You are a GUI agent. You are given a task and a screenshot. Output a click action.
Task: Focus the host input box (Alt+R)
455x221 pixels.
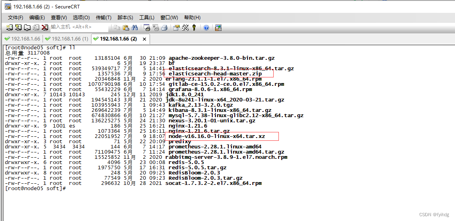(x=79, y=27)
